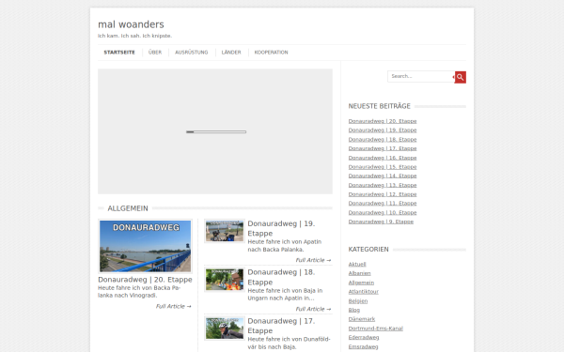Image resolution: width=564 pixels, height=352 pixels.
Task: Select the Dortmund-Ems-Kanal category
Action: click(x=375, y=329)
